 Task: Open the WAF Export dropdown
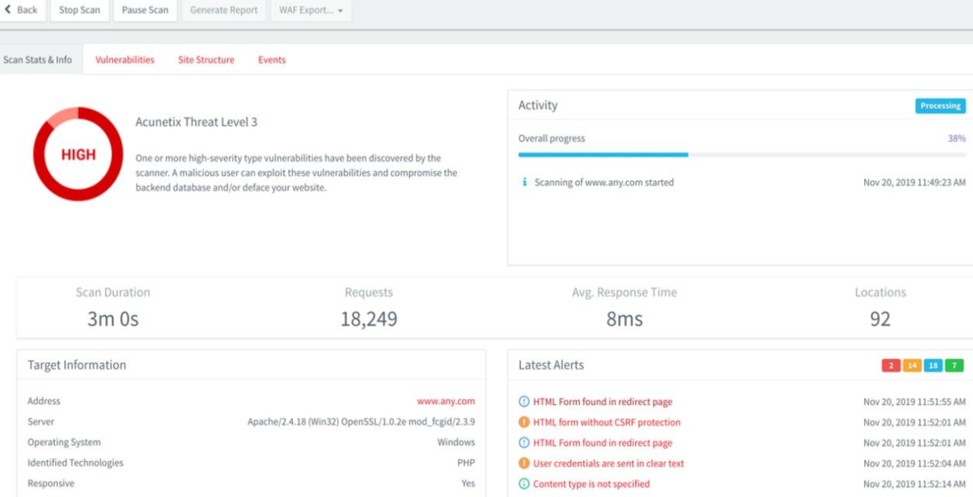tap(311, 10)
